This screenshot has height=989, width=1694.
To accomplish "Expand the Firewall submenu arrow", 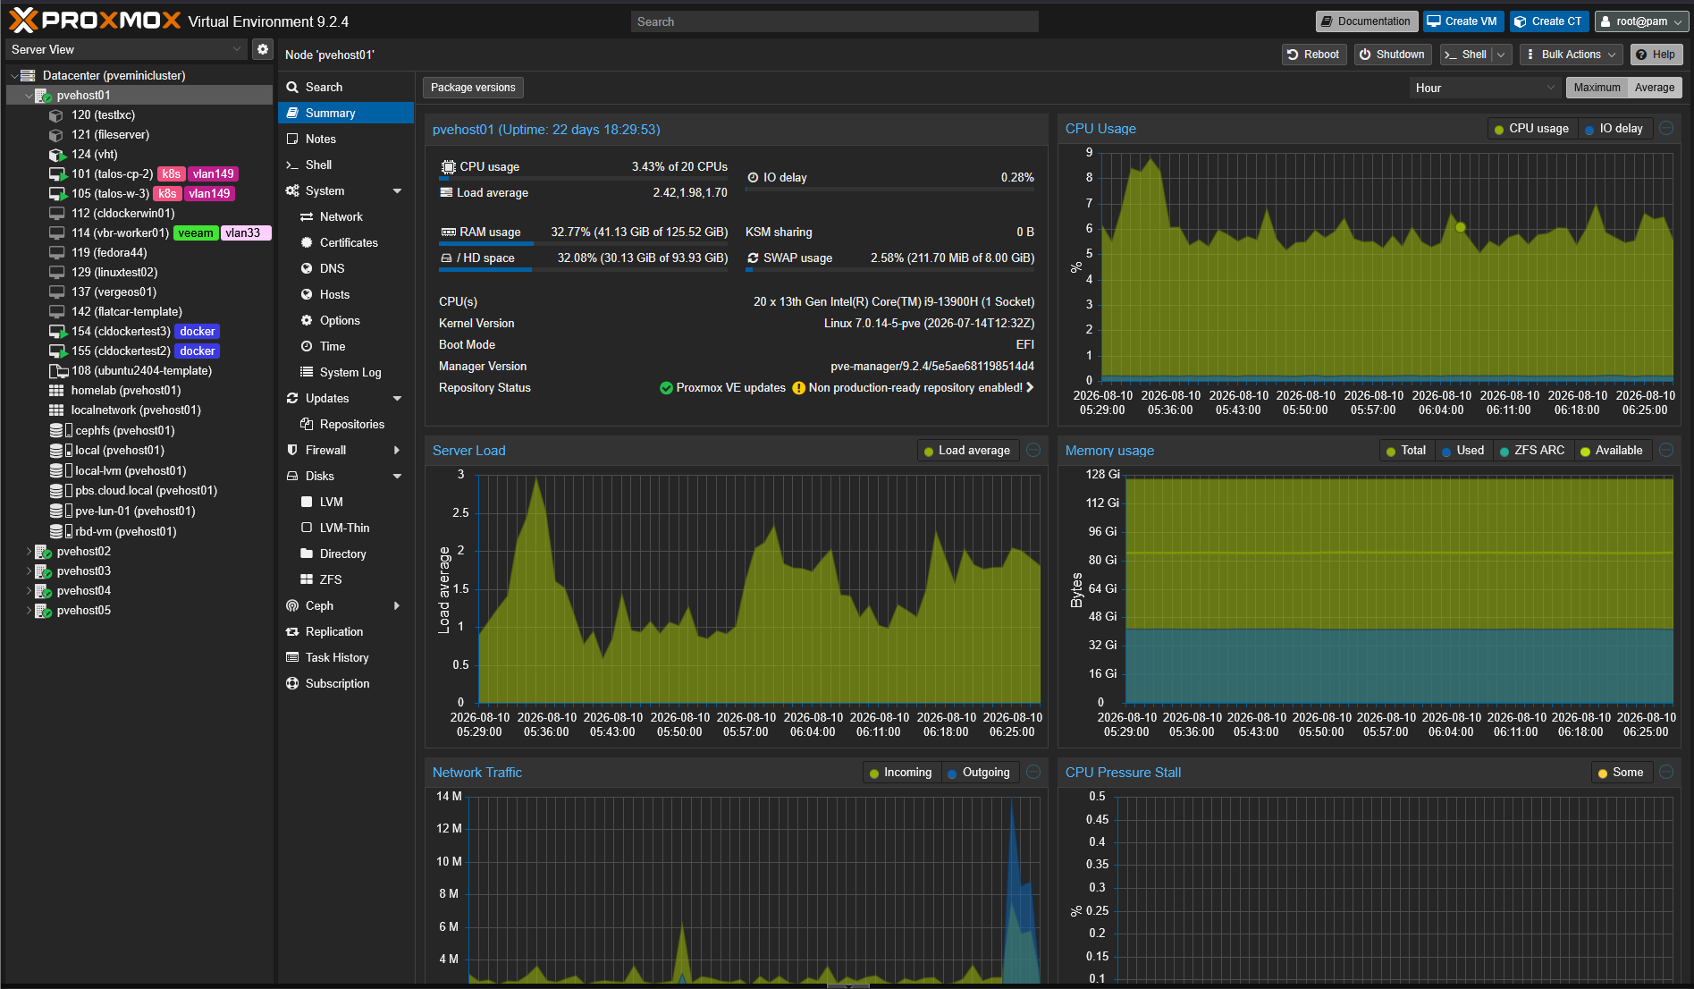I will [397, 451].
